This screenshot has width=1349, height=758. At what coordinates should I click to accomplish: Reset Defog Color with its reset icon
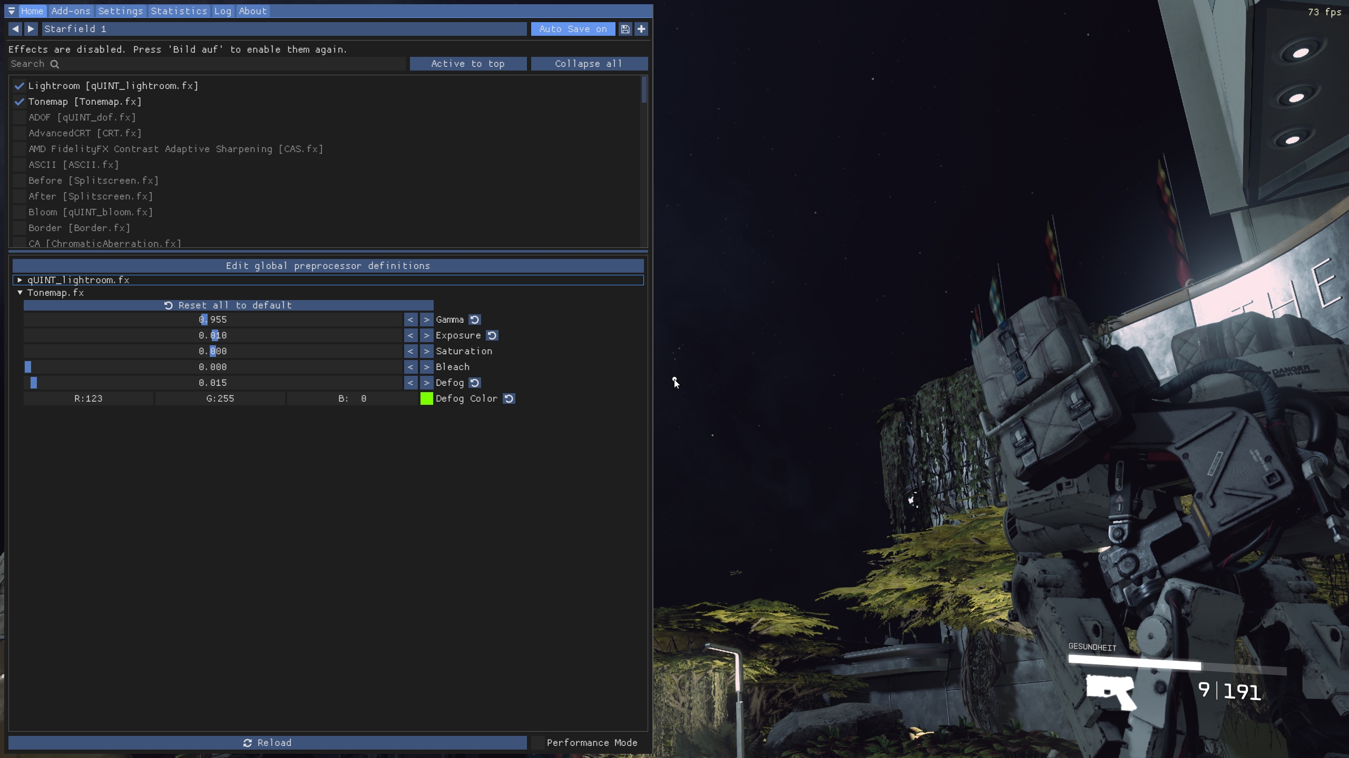click(x=509, y=398)
